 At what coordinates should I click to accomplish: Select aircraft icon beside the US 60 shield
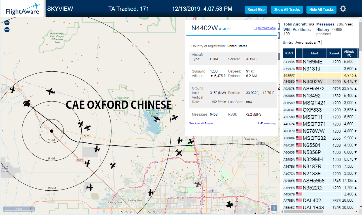[88, 163]
